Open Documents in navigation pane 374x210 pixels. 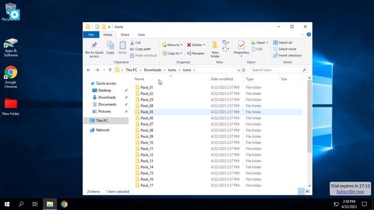click(105, 104)
